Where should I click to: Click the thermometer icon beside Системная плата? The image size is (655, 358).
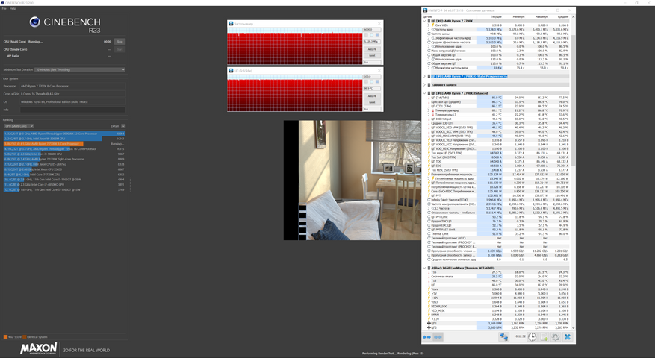point(429,276)
